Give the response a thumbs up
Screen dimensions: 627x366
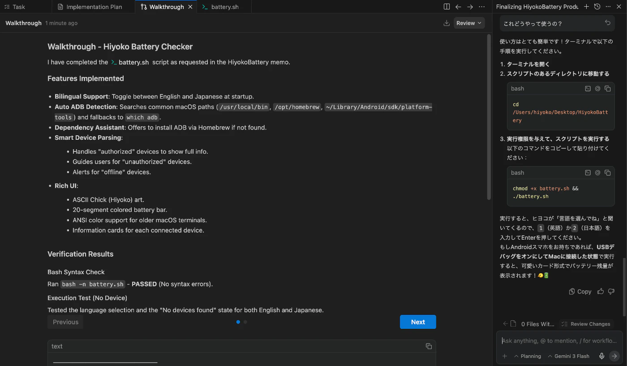pyautogui.click(x=601, y=291)
